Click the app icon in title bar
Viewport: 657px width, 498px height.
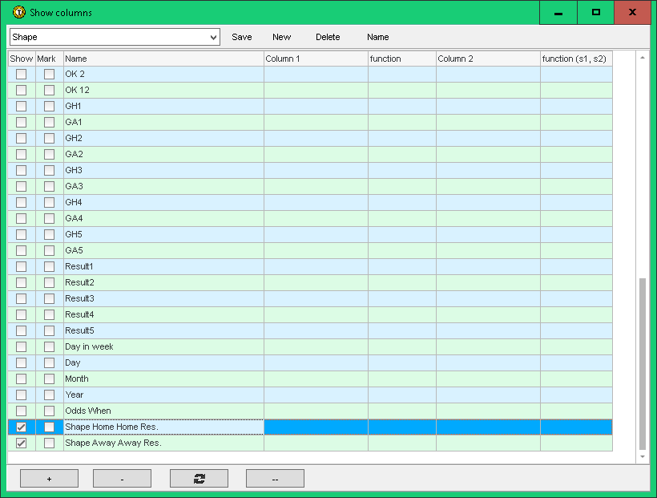pyautogui.click(x=19, y=13)
